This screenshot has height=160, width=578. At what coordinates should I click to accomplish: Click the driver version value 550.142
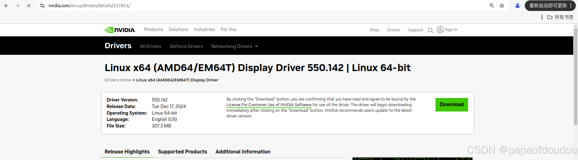(x=160, y=100)
